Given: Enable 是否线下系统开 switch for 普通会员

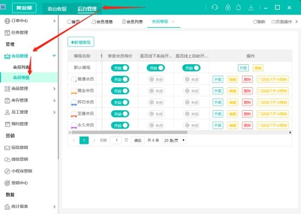Looking at the screenshot, I should click(156, 80).
